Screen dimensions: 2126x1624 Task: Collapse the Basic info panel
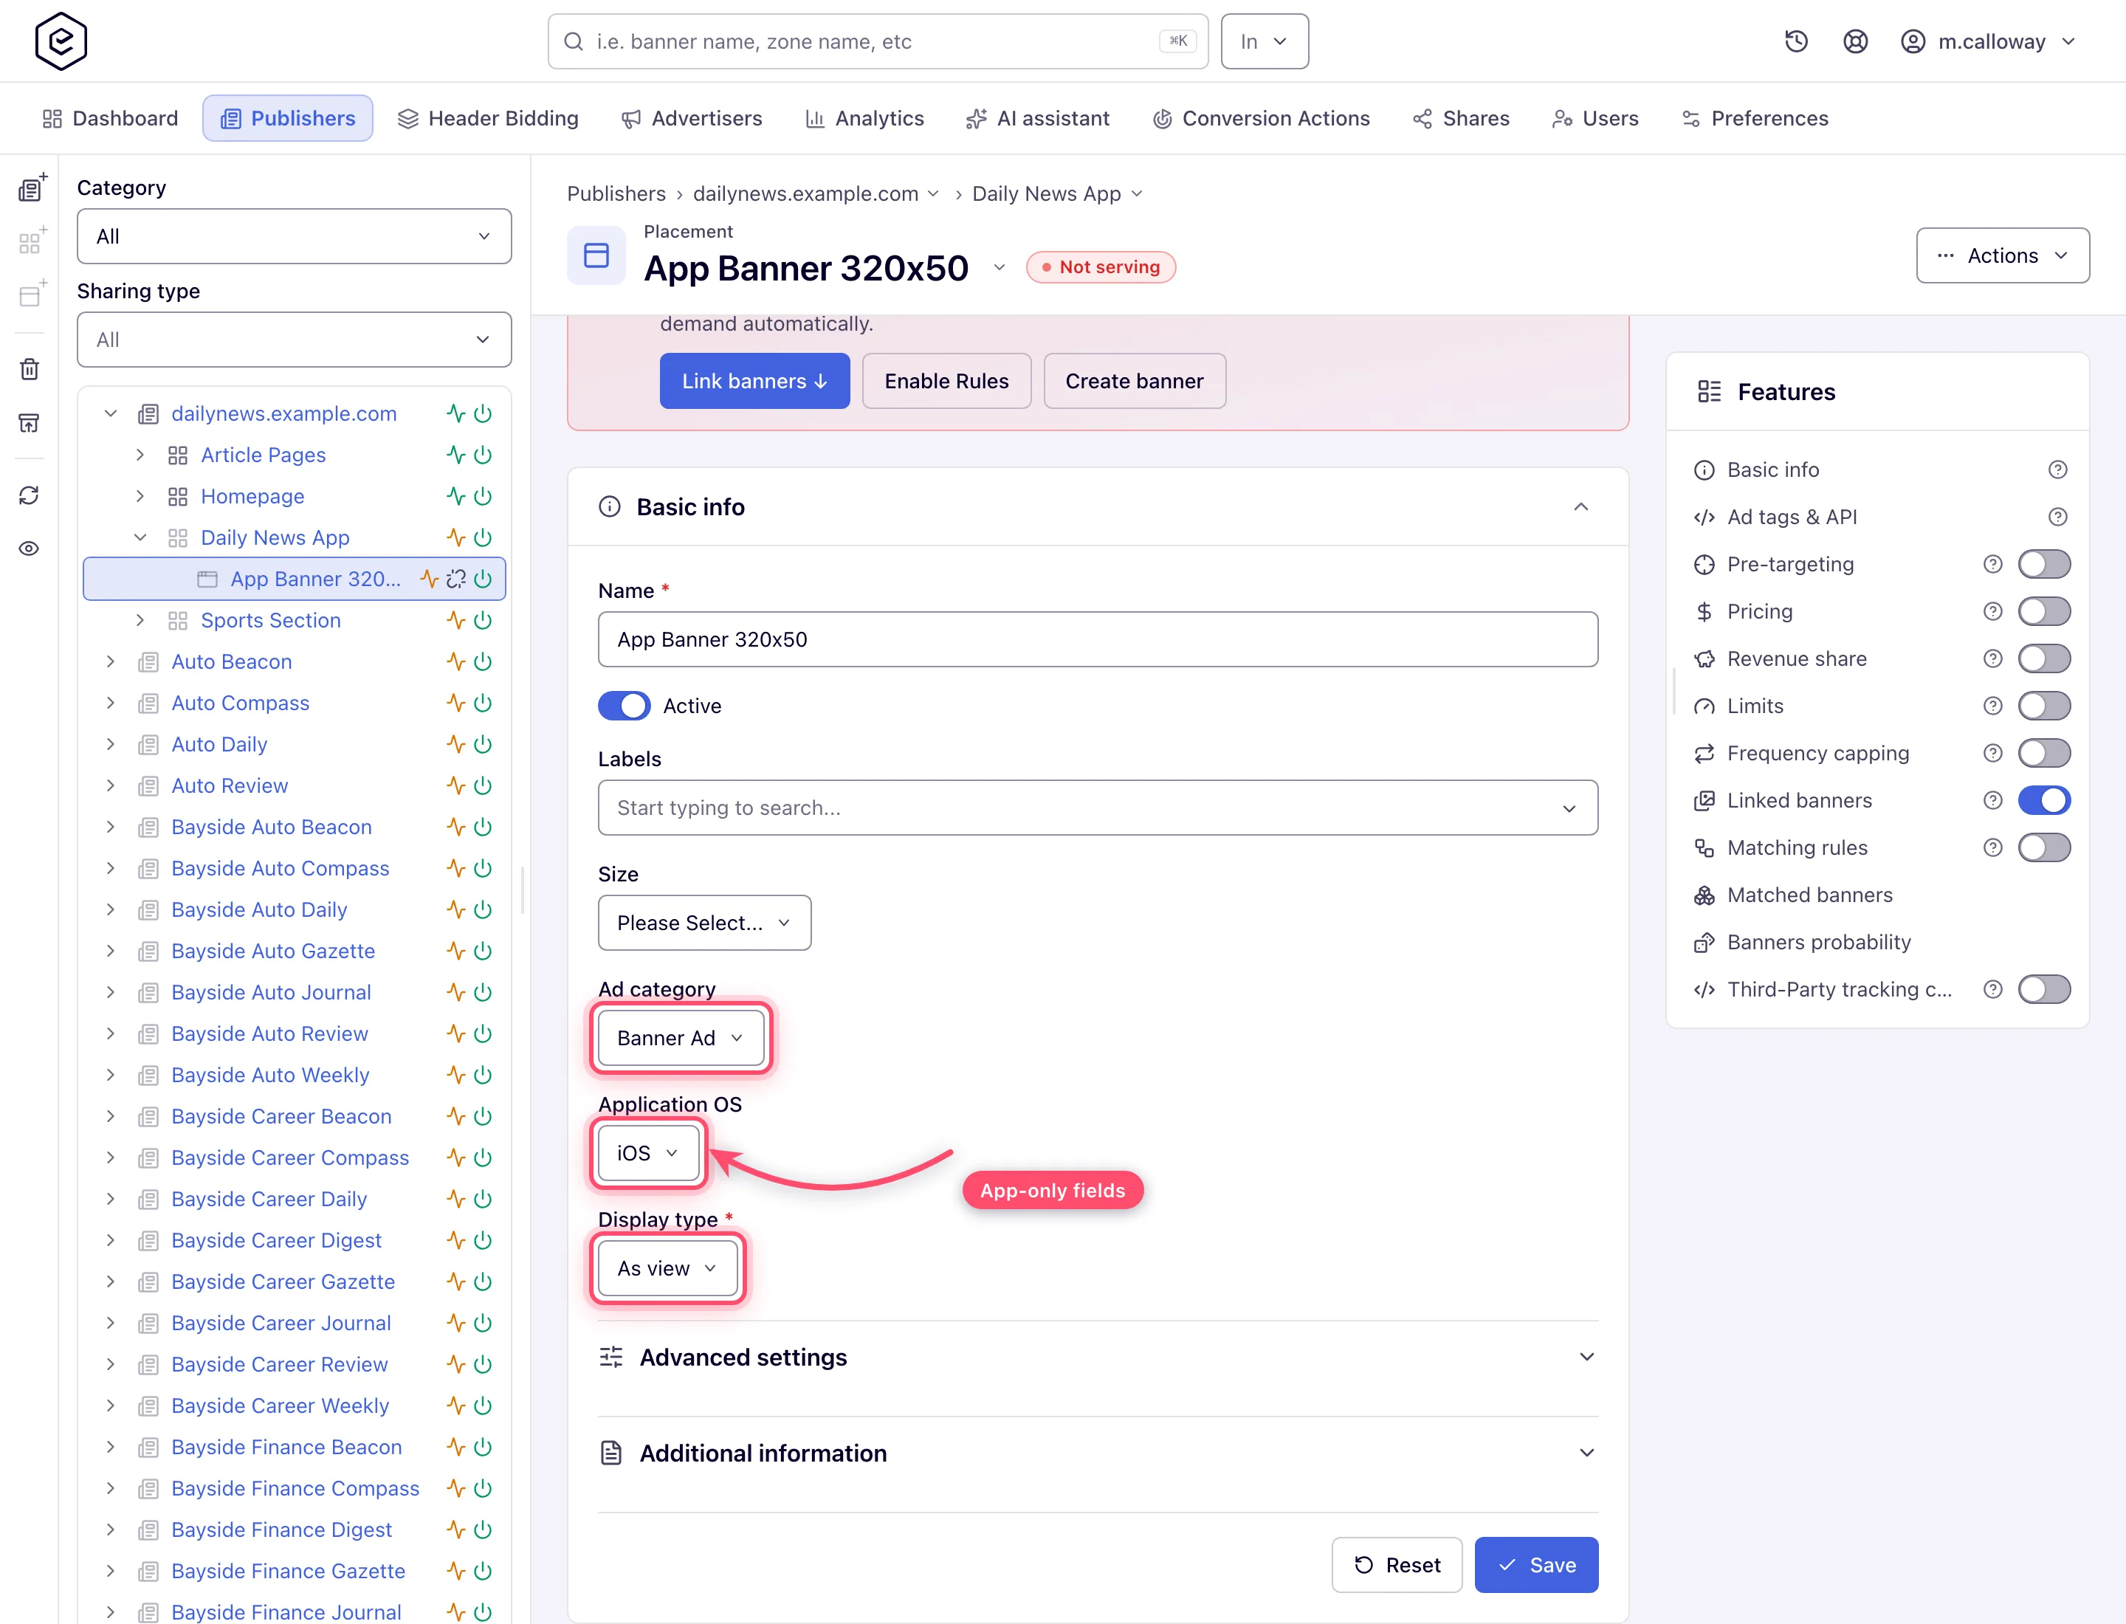click(1580, 506)
